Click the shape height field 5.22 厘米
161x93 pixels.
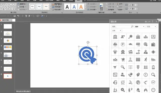click(x=133, y=5)
